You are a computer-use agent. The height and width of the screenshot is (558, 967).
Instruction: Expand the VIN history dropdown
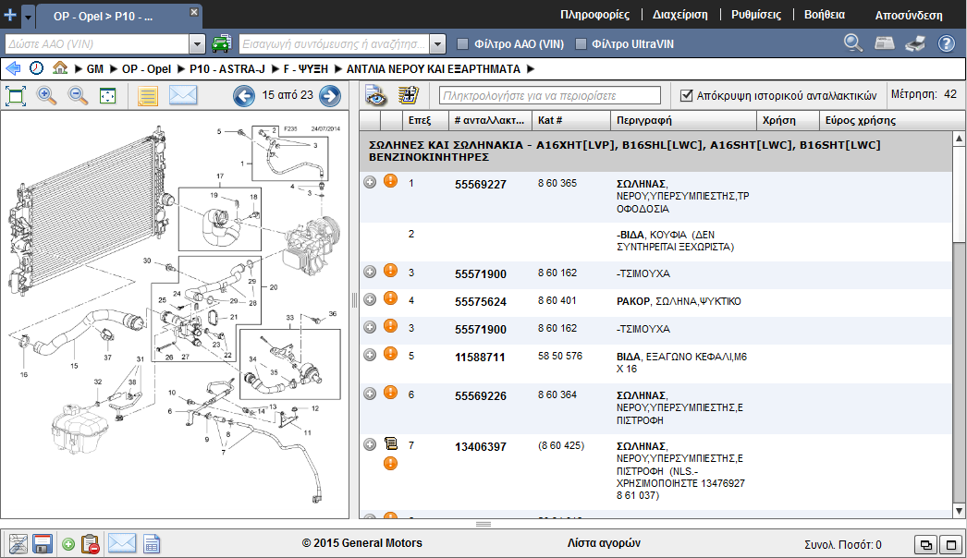197,44
